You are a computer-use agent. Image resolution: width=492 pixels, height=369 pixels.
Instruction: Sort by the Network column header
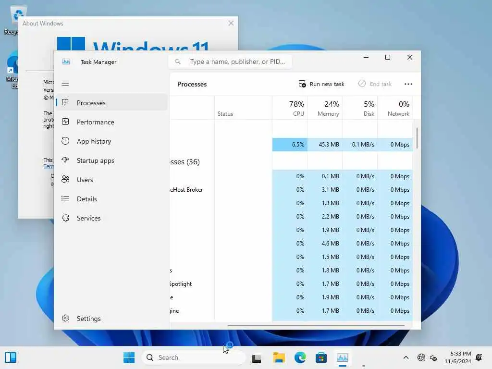[395, 108]
